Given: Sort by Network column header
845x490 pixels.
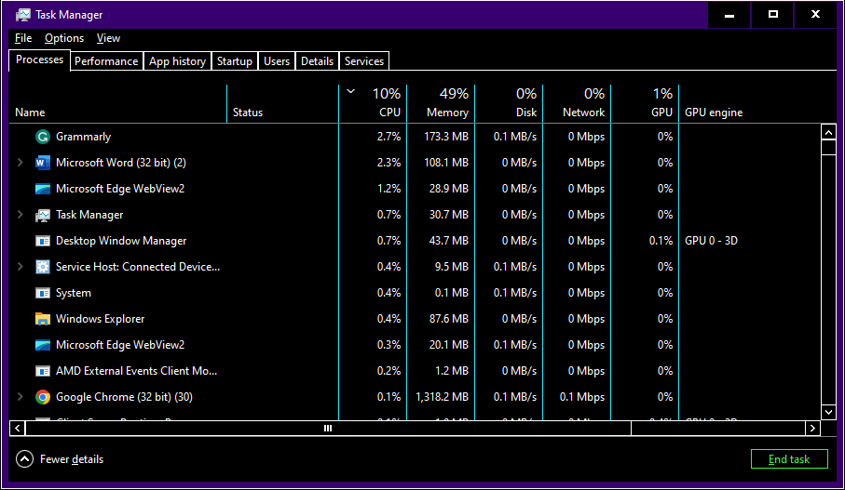Looking at the screenshot, I should point(577,104).
